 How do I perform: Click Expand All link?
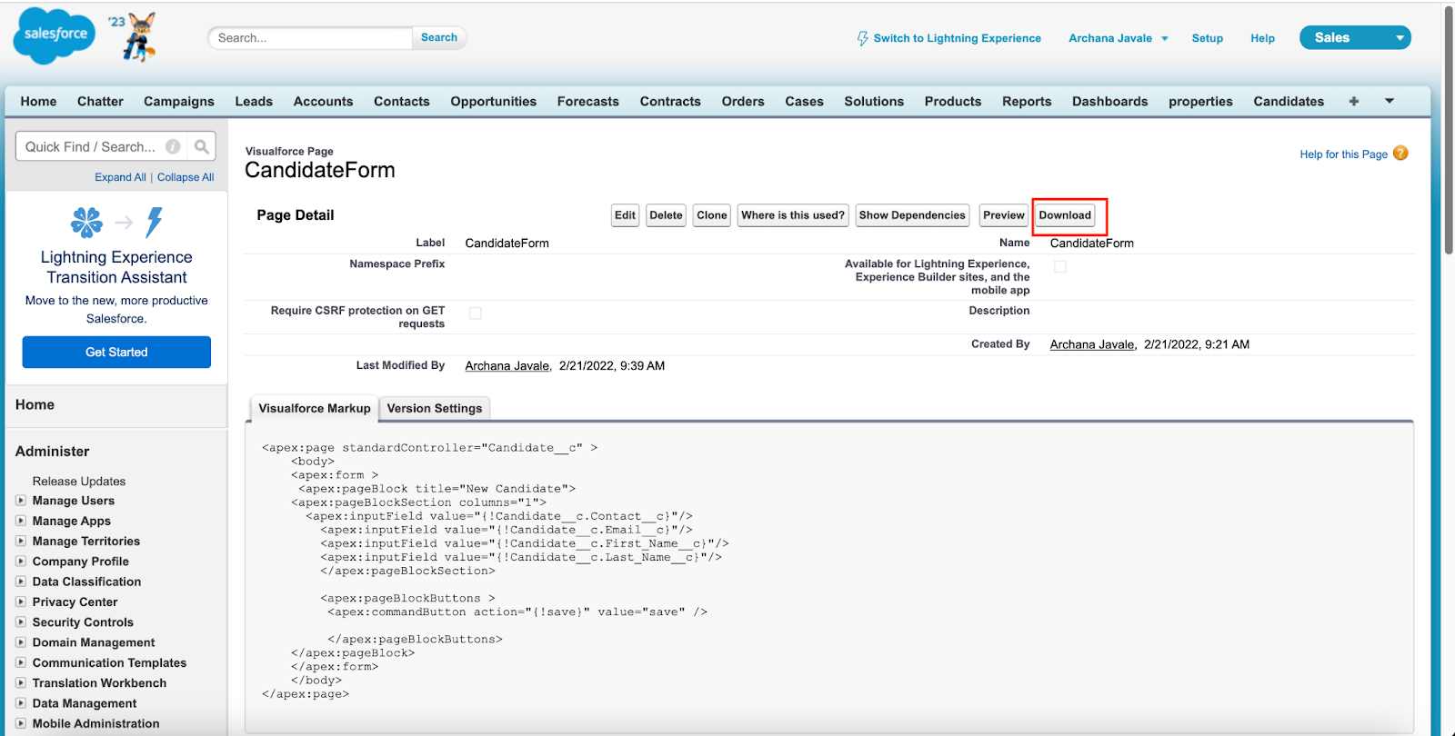(120, 177)
